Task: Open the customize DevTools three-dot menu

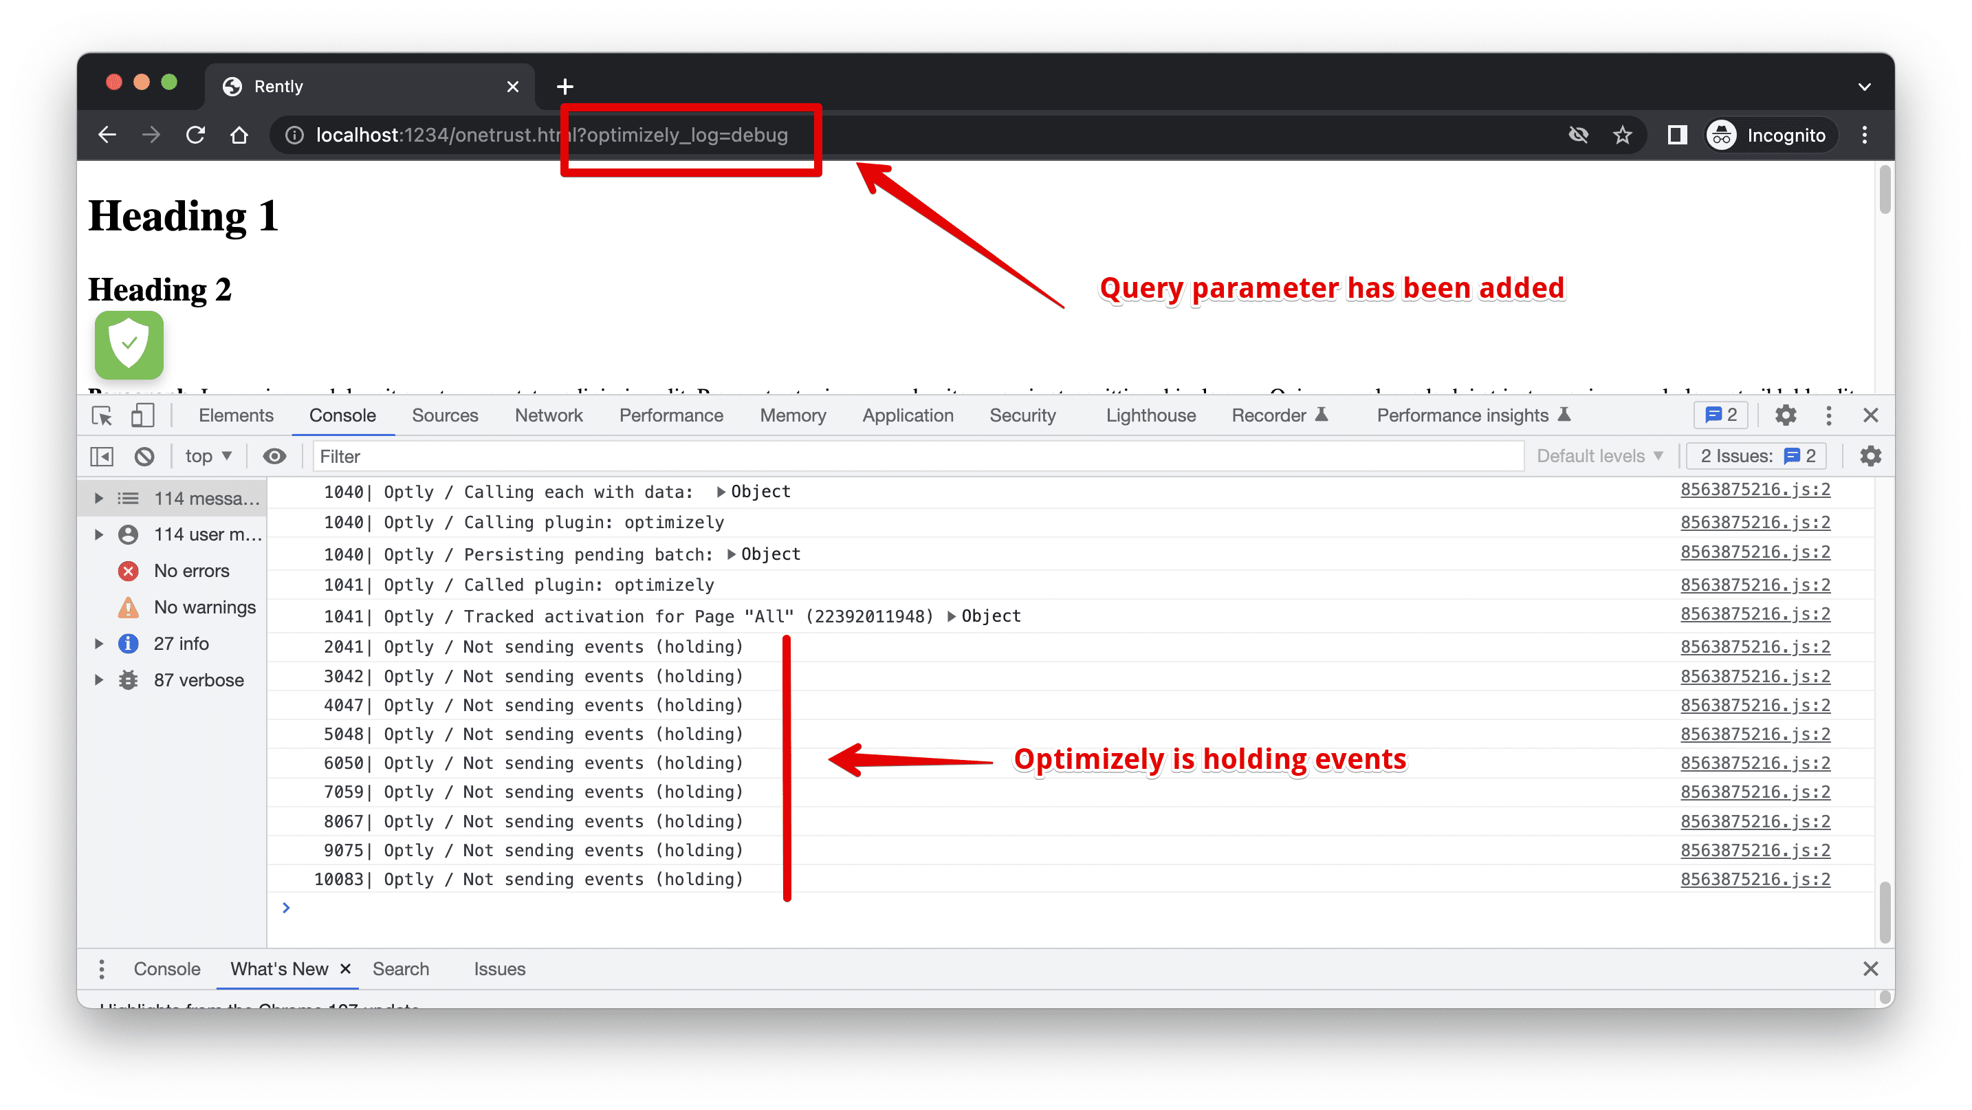Action: pyautogui.click(x=1828, y=415)
